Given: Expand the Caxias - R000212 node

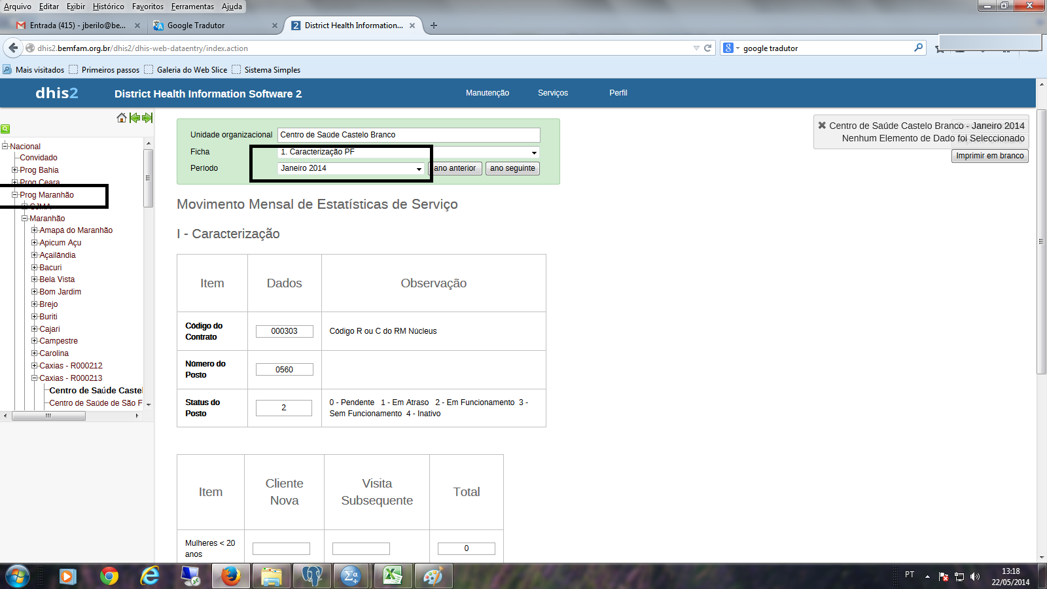Looking at the screenshot, I should point(35,365).
